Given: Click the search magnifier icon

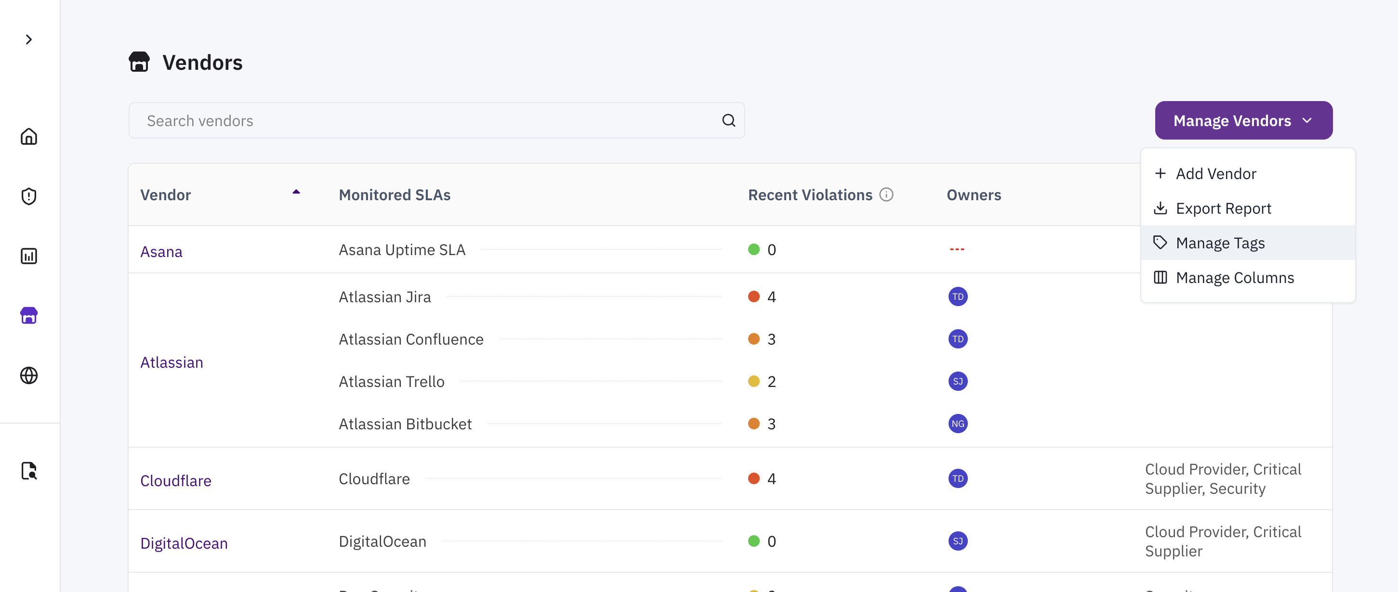Looking at the screenshot, I should click(728, 120).
